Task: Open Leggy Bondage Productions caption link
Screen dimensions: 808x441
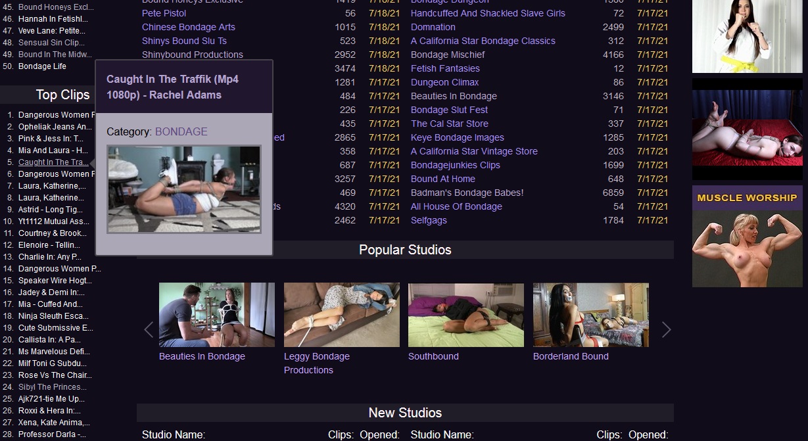Action: click(x=317, y=363)
